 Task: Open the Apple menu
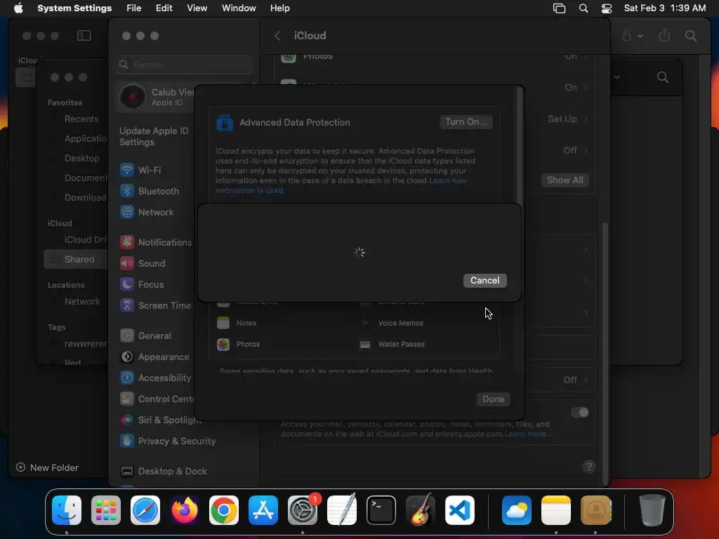pyautogui.click(x=18, y=8)
